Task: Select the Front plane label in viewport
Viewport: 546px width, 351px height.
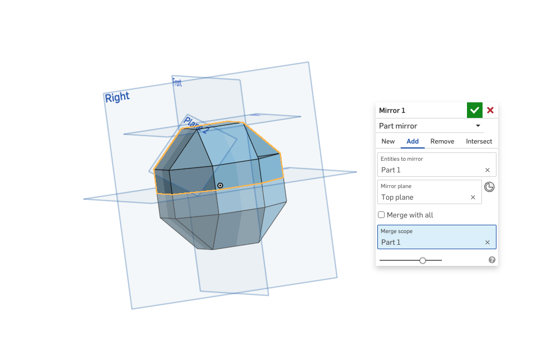Action: click(177, 82)
